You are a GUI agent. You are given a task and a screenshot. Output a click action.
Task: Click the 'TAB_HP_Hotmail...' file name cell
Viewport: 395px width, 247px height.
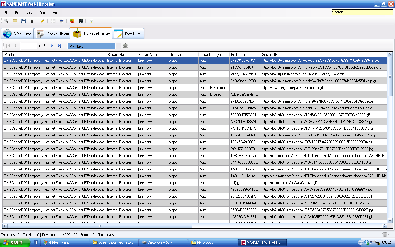pos(245,156)
